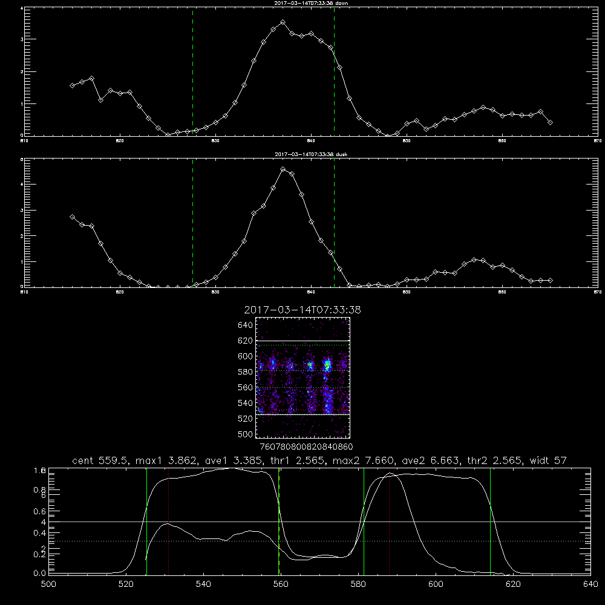
Task: Click the upper white horizontal line in the spectrogram
Action: (x=303, y=341)
